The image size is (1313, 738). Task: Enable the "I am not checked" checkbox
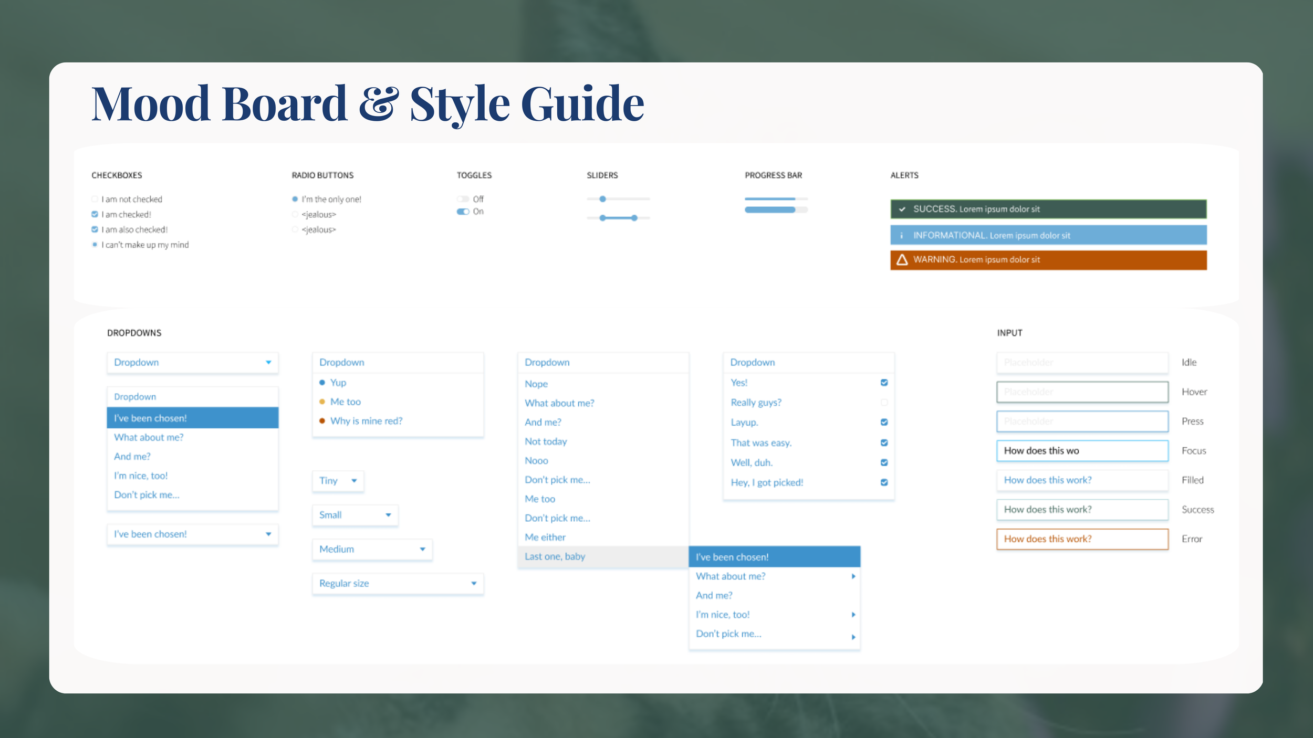pyautogui.click(x=95, y=198)
